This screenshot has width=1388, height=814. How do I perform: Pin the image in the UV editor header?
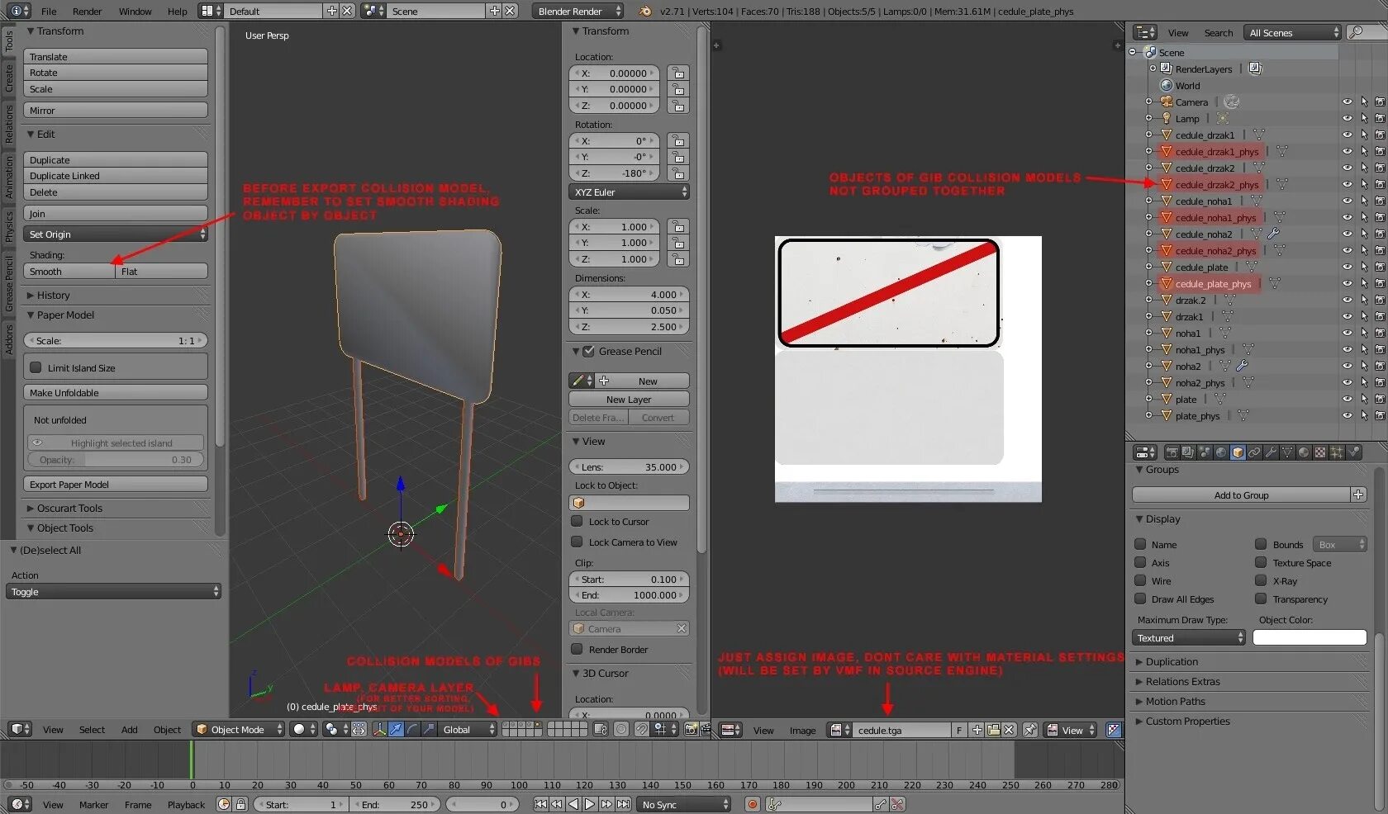tap(1029, 730)
